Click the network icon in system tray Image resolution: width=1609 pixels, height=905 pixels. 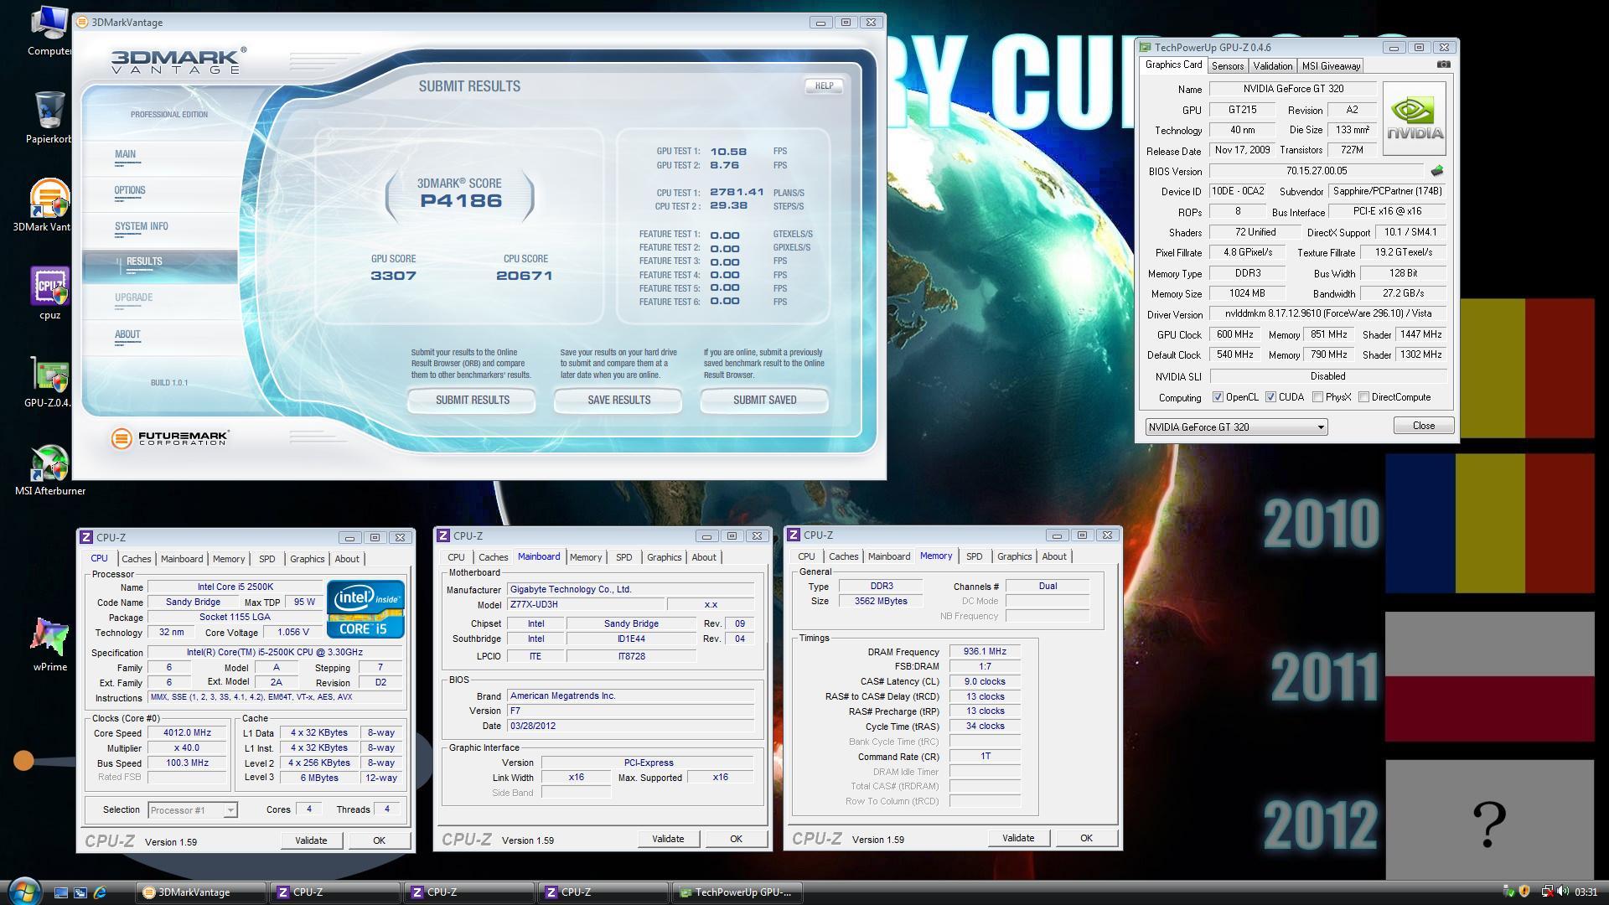[x=1547, y=892]
